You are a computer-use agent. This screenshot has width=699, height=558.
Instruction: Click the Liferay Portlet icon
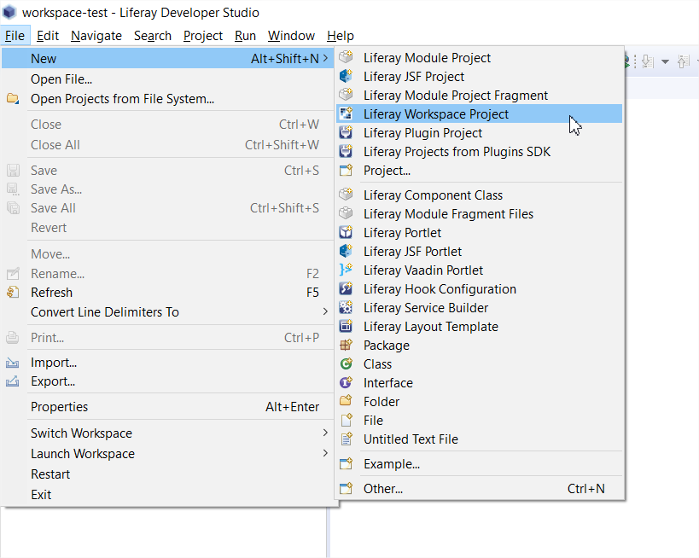346,233
